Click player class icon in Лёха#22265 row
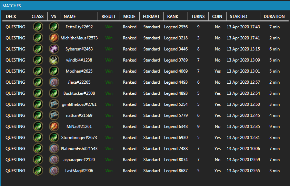This screenshot has height=186, width=290. click(38, 82)
